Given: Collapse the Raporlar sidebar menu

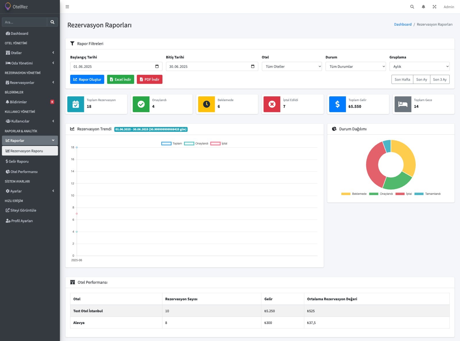Looking at the screenshot, I should [30, 140].
